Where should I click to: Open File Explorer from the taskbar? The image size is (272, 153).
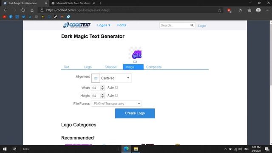coord(136,149)
